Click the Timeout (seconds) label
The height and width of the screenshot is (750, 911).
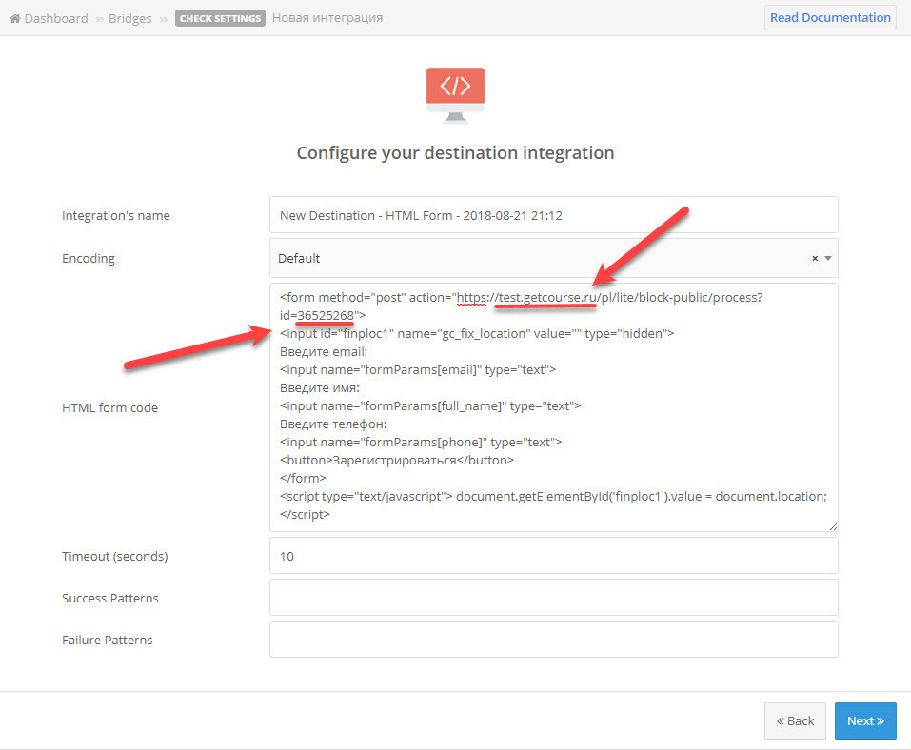coord(115,557)
